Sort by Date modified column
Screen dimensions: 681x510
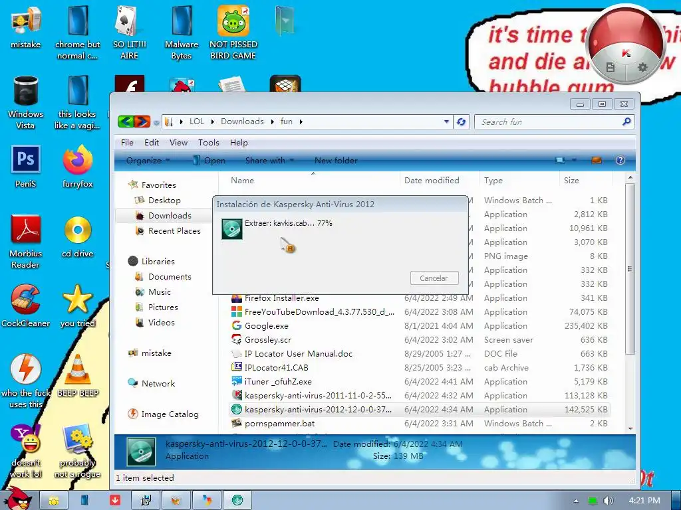pyautogui.click(x=440, y=181)
